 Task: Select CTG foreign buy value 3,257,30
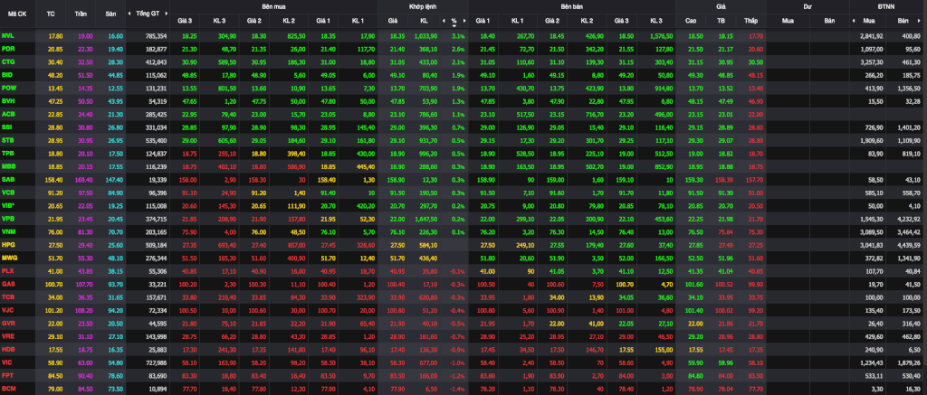tap(872, 61)
